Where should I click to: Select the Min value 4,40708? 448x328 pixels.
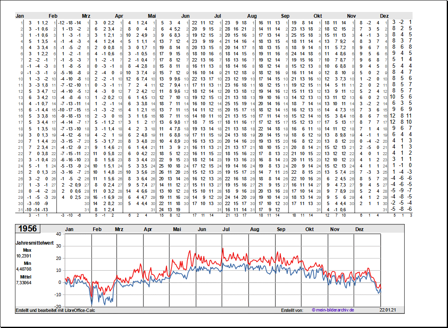(x=24, y=269)
